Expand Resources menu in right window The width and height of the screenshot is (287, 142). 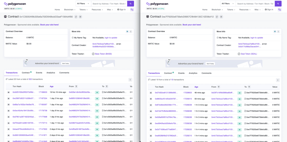click(245, 10)
